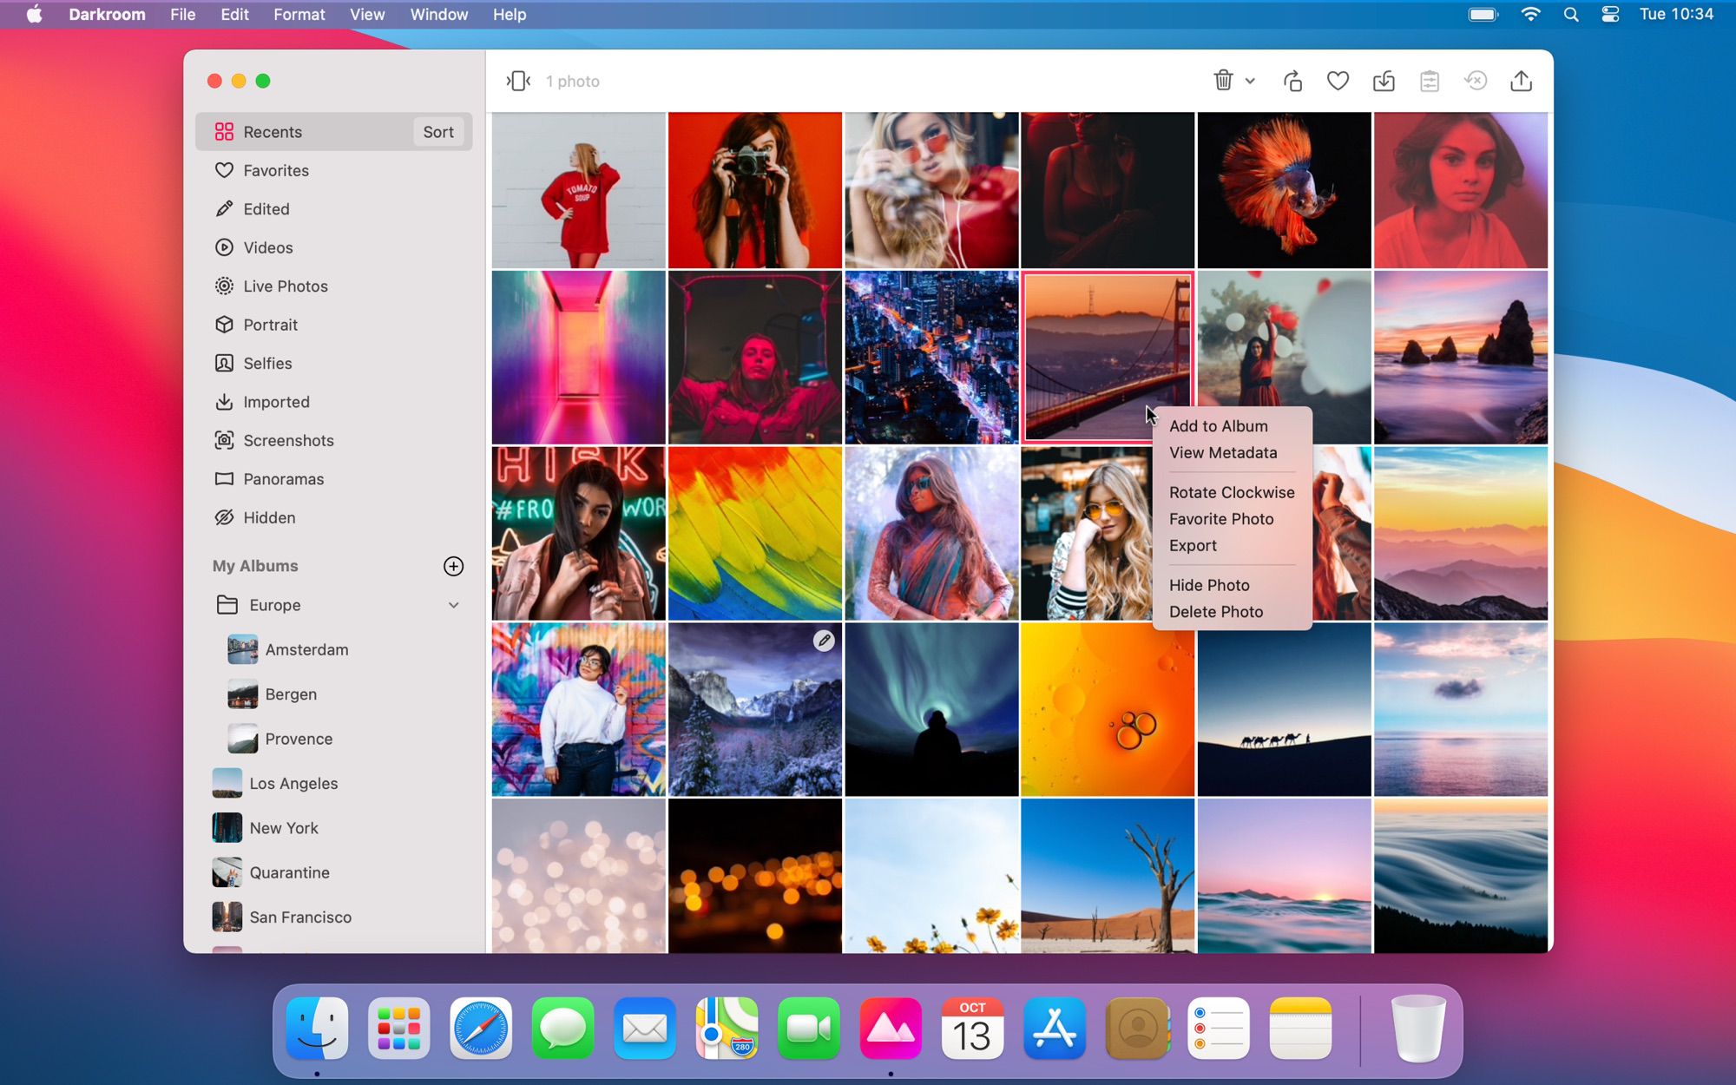
Task: Favorite the photo using the heart icon
Action: coord(1338,81)
